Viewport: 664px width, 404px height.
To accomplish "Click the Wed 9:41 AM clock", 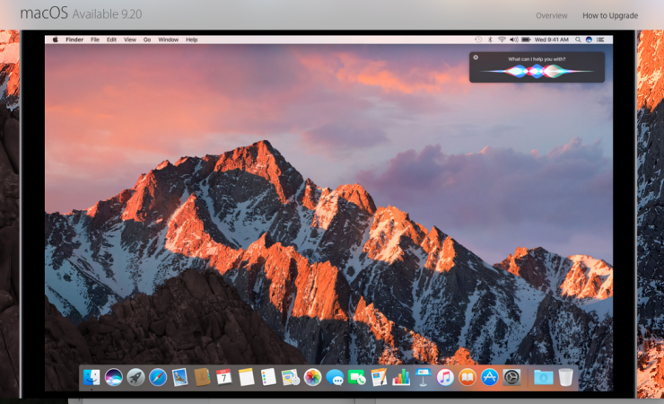I will [x=551, y=40].
